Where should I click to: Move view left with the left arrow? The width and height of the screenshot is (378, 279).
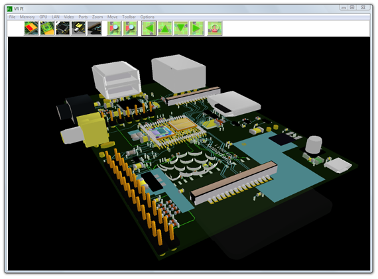click(x=149, y=28)
